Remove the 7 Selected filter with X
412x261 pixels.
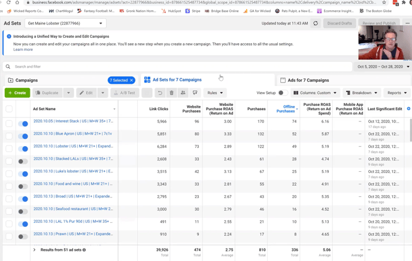pyautogui.click(x=132, y=80)
